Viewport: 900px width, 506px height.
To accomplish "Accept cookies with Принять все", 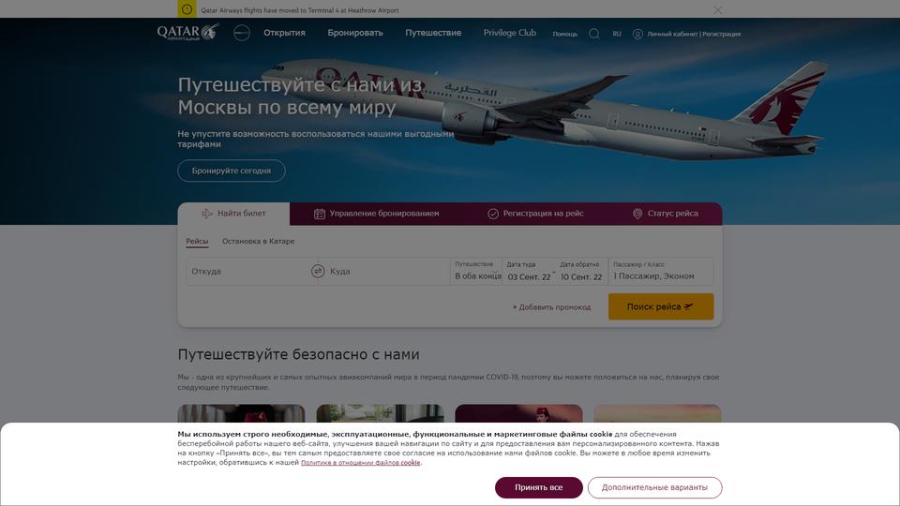I will 538,487.
